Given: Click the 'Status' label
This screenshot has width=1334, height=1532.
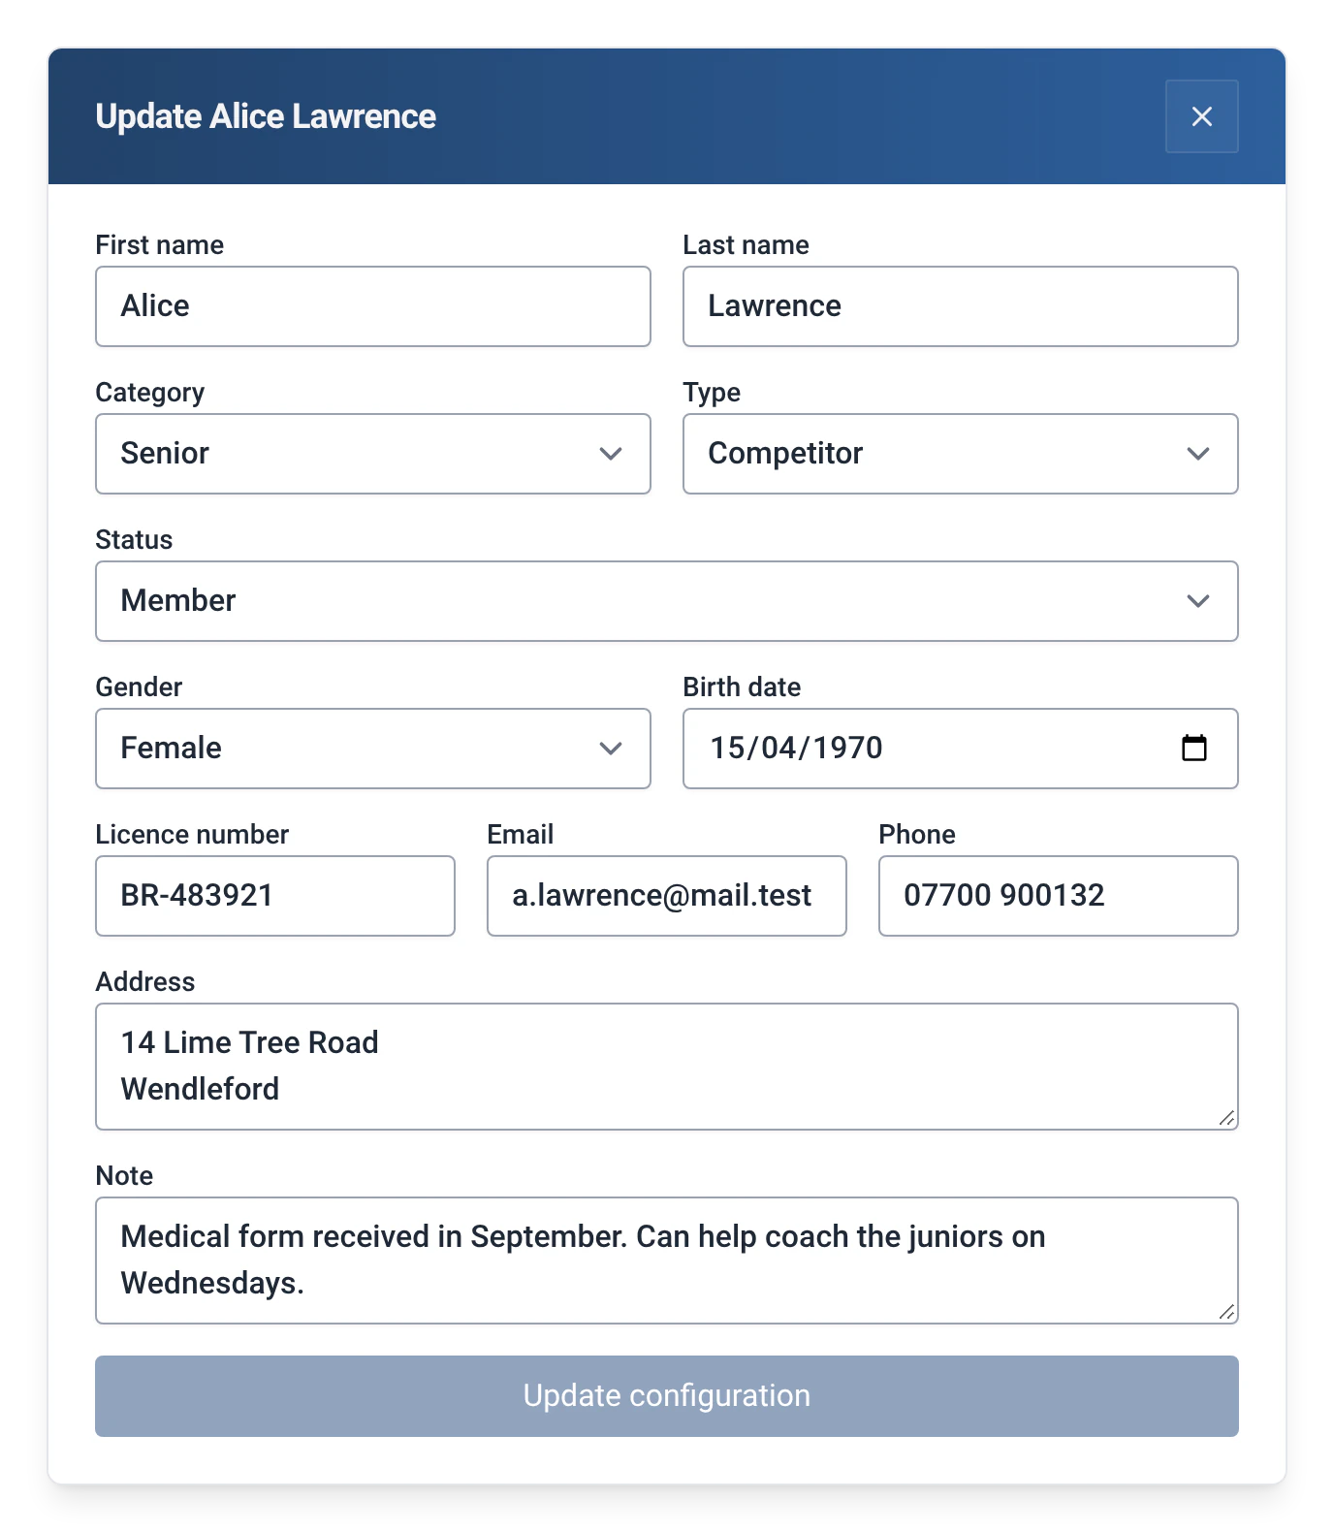Looking at the screenshot, I should pyautogui.click(x=135, y=539).
